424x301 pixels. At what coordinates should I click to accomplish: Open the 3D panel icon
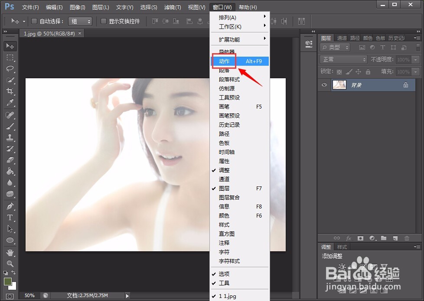(309, 44)
